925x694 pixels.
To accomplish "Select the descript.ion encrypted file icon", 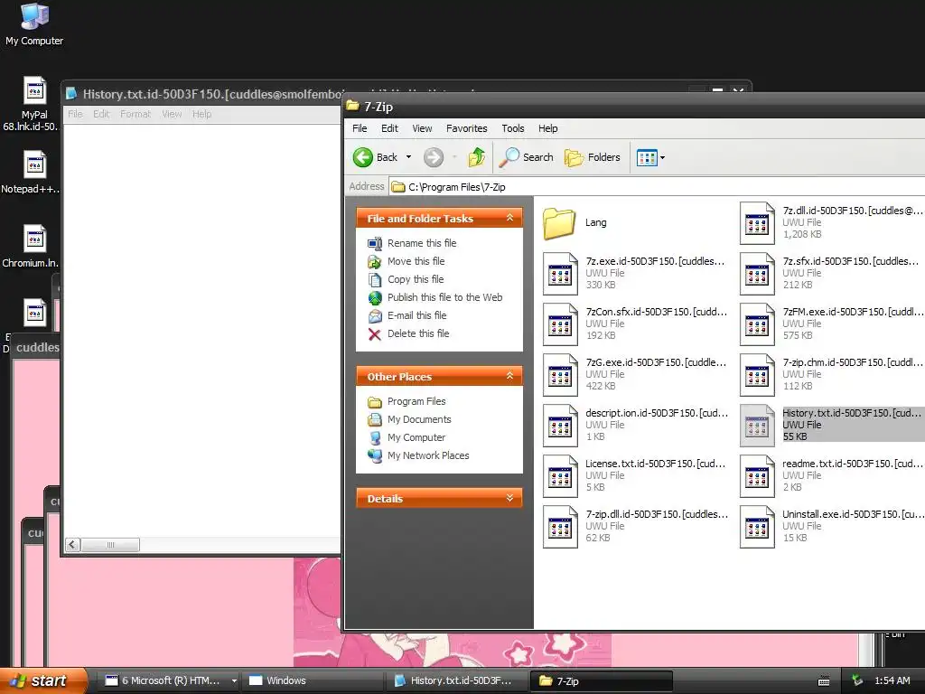I will (x=560, y=426).
